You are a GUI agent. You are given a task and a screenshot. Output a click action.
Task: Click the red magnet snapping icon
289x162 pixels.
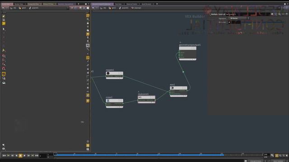[4, 68]
